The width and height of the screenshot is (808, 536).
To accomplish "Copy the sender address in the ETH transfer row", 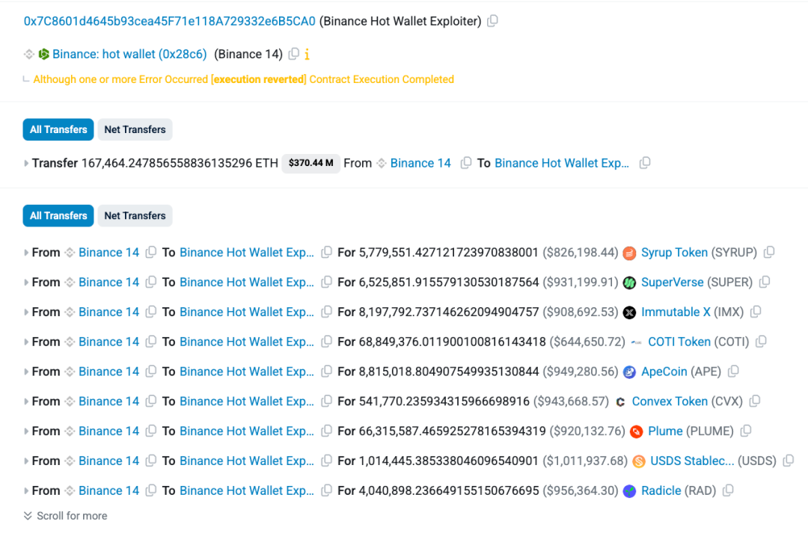I will pos(466,163).
